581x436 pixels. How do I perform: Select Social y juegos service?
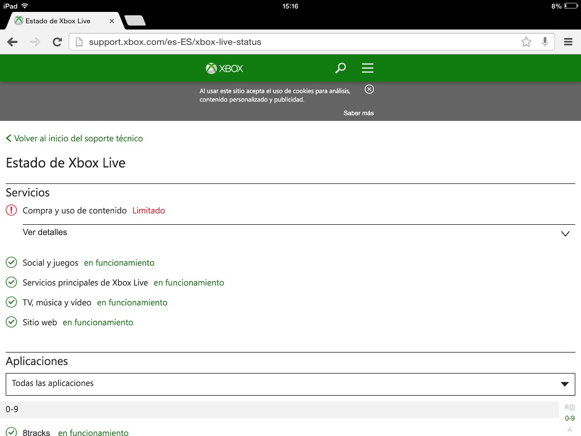[x=50, y=263]
